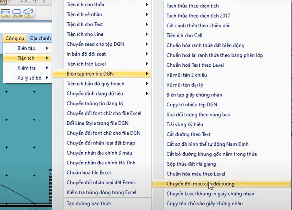The height and width of the screenshot is (210, 292).
Task: Click the pattern fill tool icon
Action: coord(3,2)
